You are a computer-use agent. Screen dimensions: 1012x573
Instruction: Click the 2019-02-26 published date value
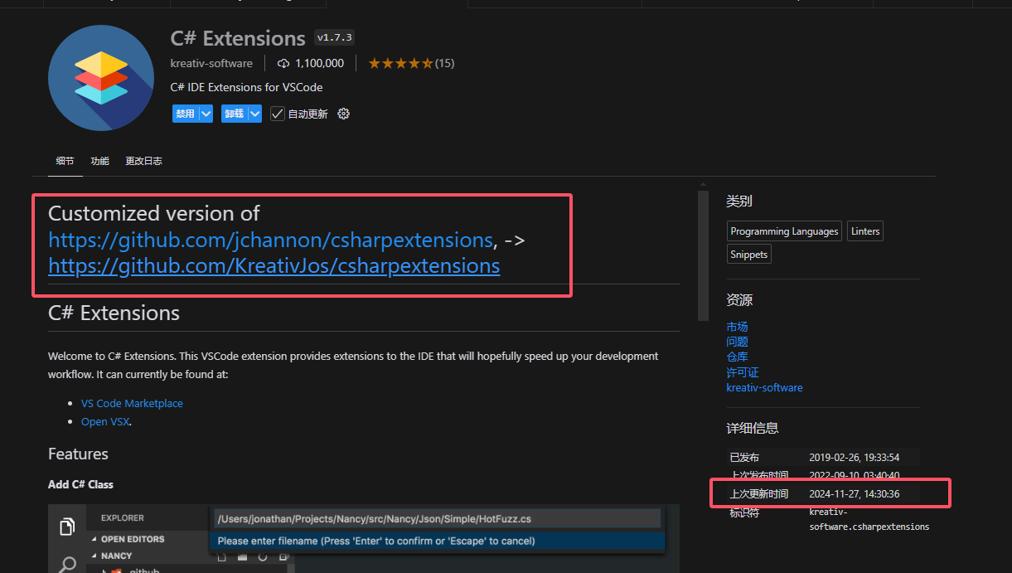(855, 457)
